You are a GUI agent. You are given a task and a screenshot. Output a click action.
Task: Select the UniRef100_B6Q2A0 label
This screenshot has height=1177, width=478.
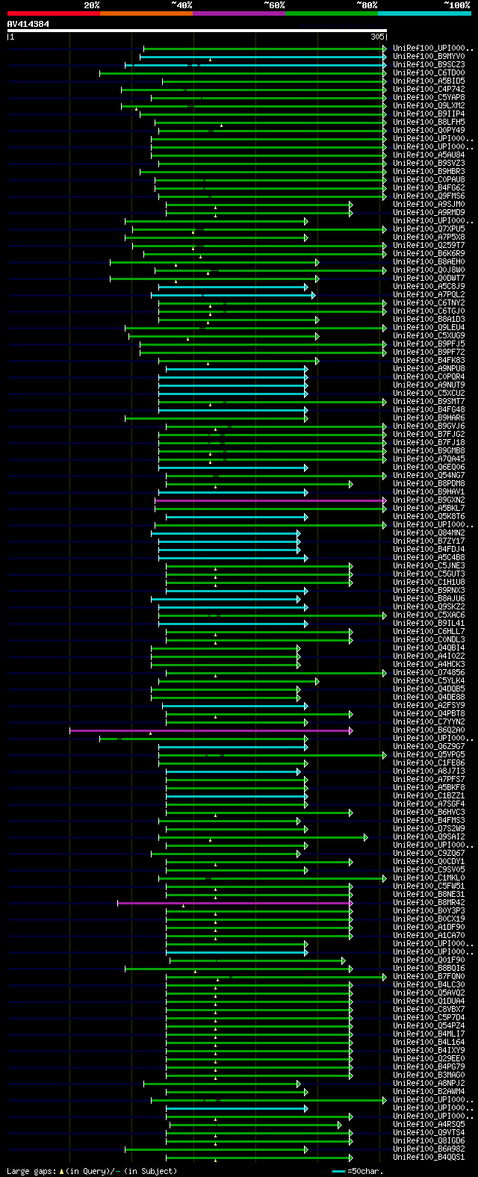(429, 730)
